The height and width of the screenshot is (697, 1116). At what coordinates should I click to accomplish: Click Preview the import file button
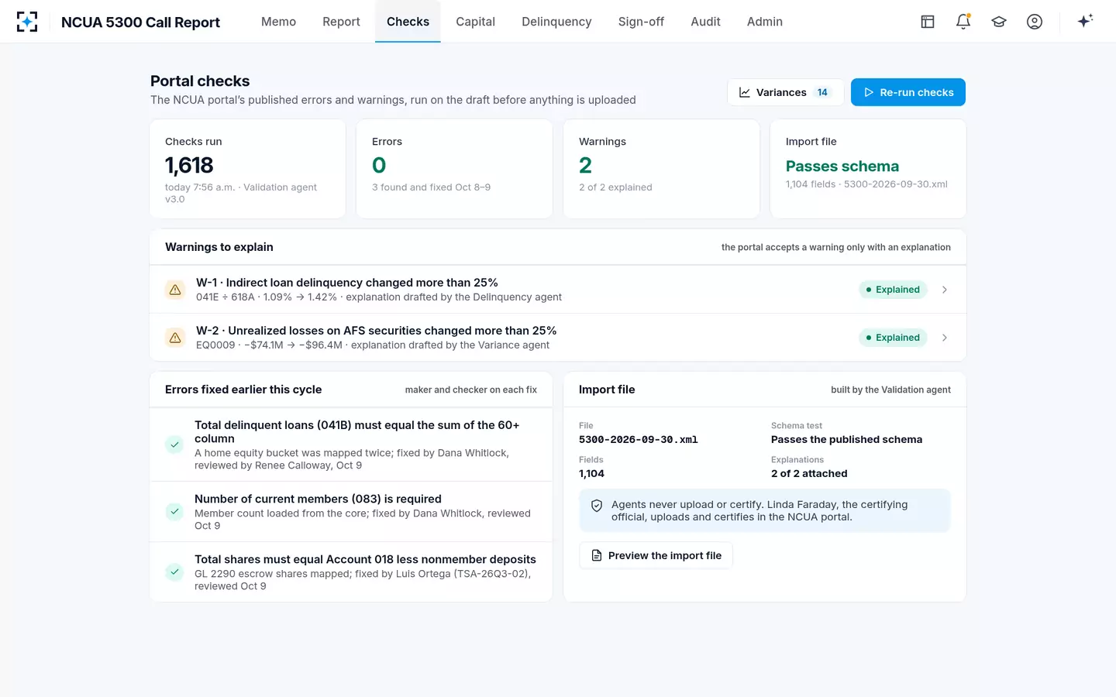tap(656, 555)
